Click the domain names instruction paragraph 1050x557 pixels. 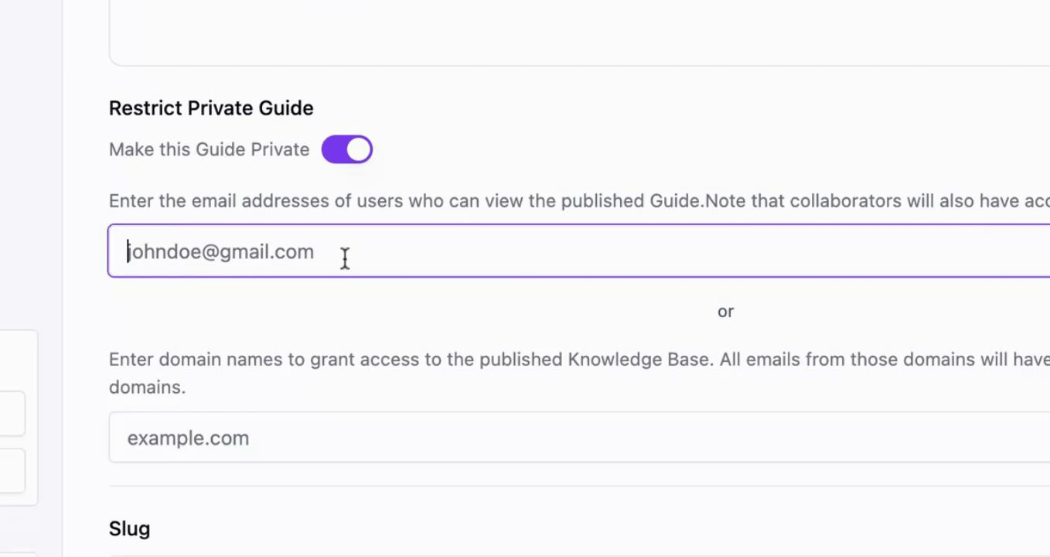pos(579,373)
